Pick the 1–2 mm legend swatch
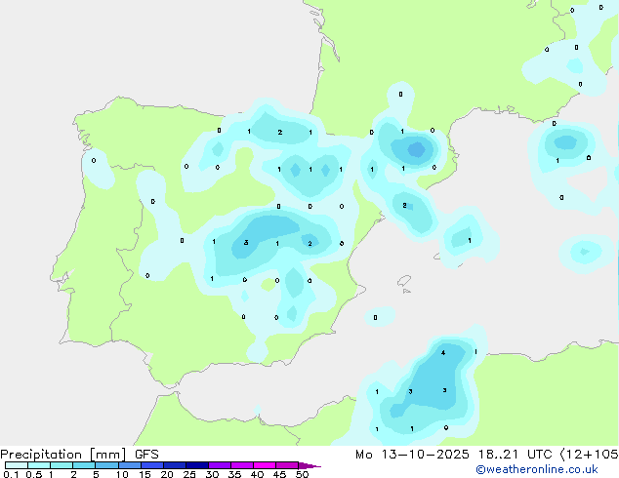 coord(62,465)
